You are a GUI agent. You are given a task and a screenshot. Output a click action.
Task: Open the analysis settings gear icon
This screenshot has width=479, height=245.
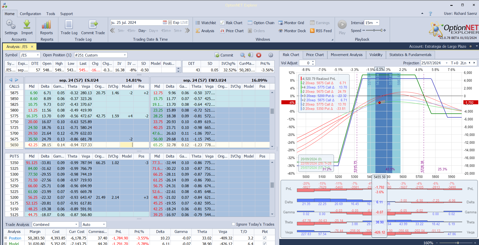[271, 55]
